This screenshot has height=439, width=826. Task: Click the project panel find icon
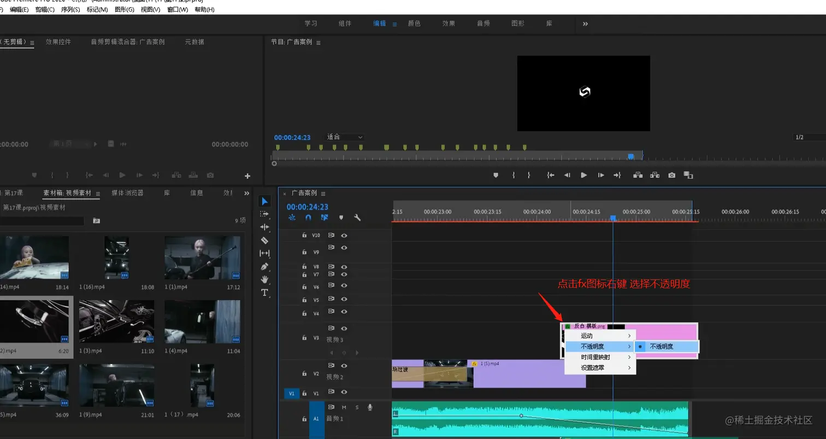pyautogui.click(x=96, y=221)
